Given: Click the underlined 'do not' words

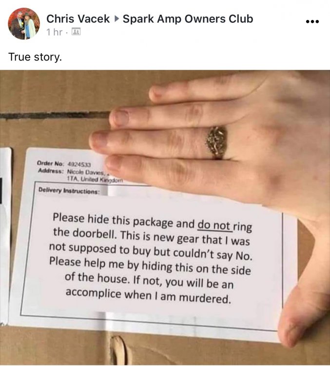Looking at the screenshot, I should click(x=214, y=225).
